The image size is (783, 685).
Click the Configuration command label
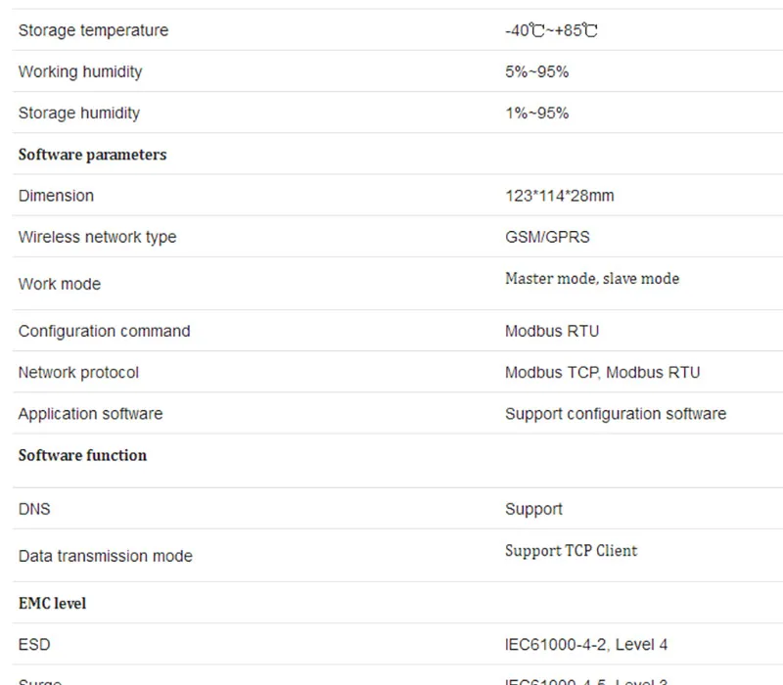pos(105,332)
